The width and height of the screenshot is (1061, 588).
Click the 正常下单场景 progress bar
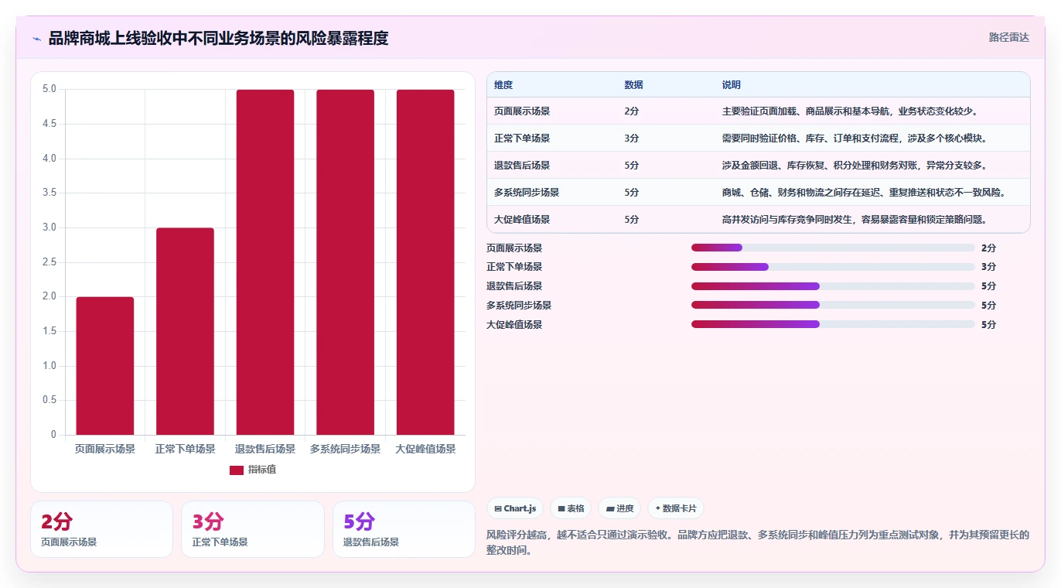(833, 267)
